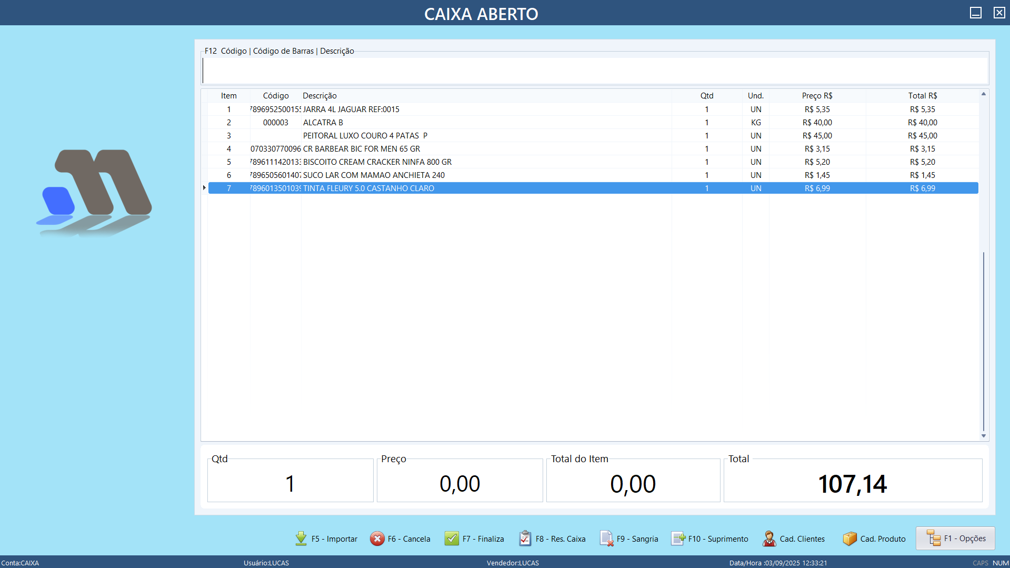The height and width of the screenshot is (568, 1010).
Task: Open Cad. Clientes person icon
Action: point(769,539)
